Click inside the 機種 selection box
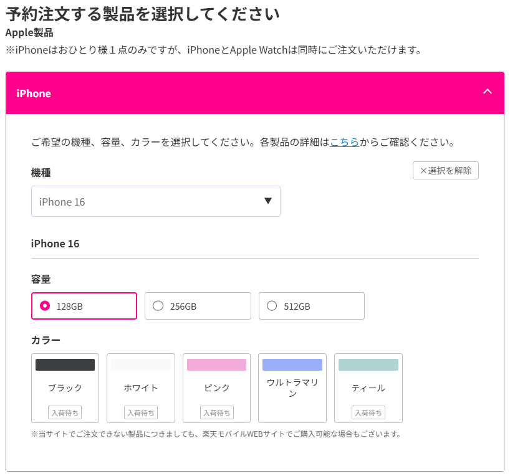 click(155, 201)
